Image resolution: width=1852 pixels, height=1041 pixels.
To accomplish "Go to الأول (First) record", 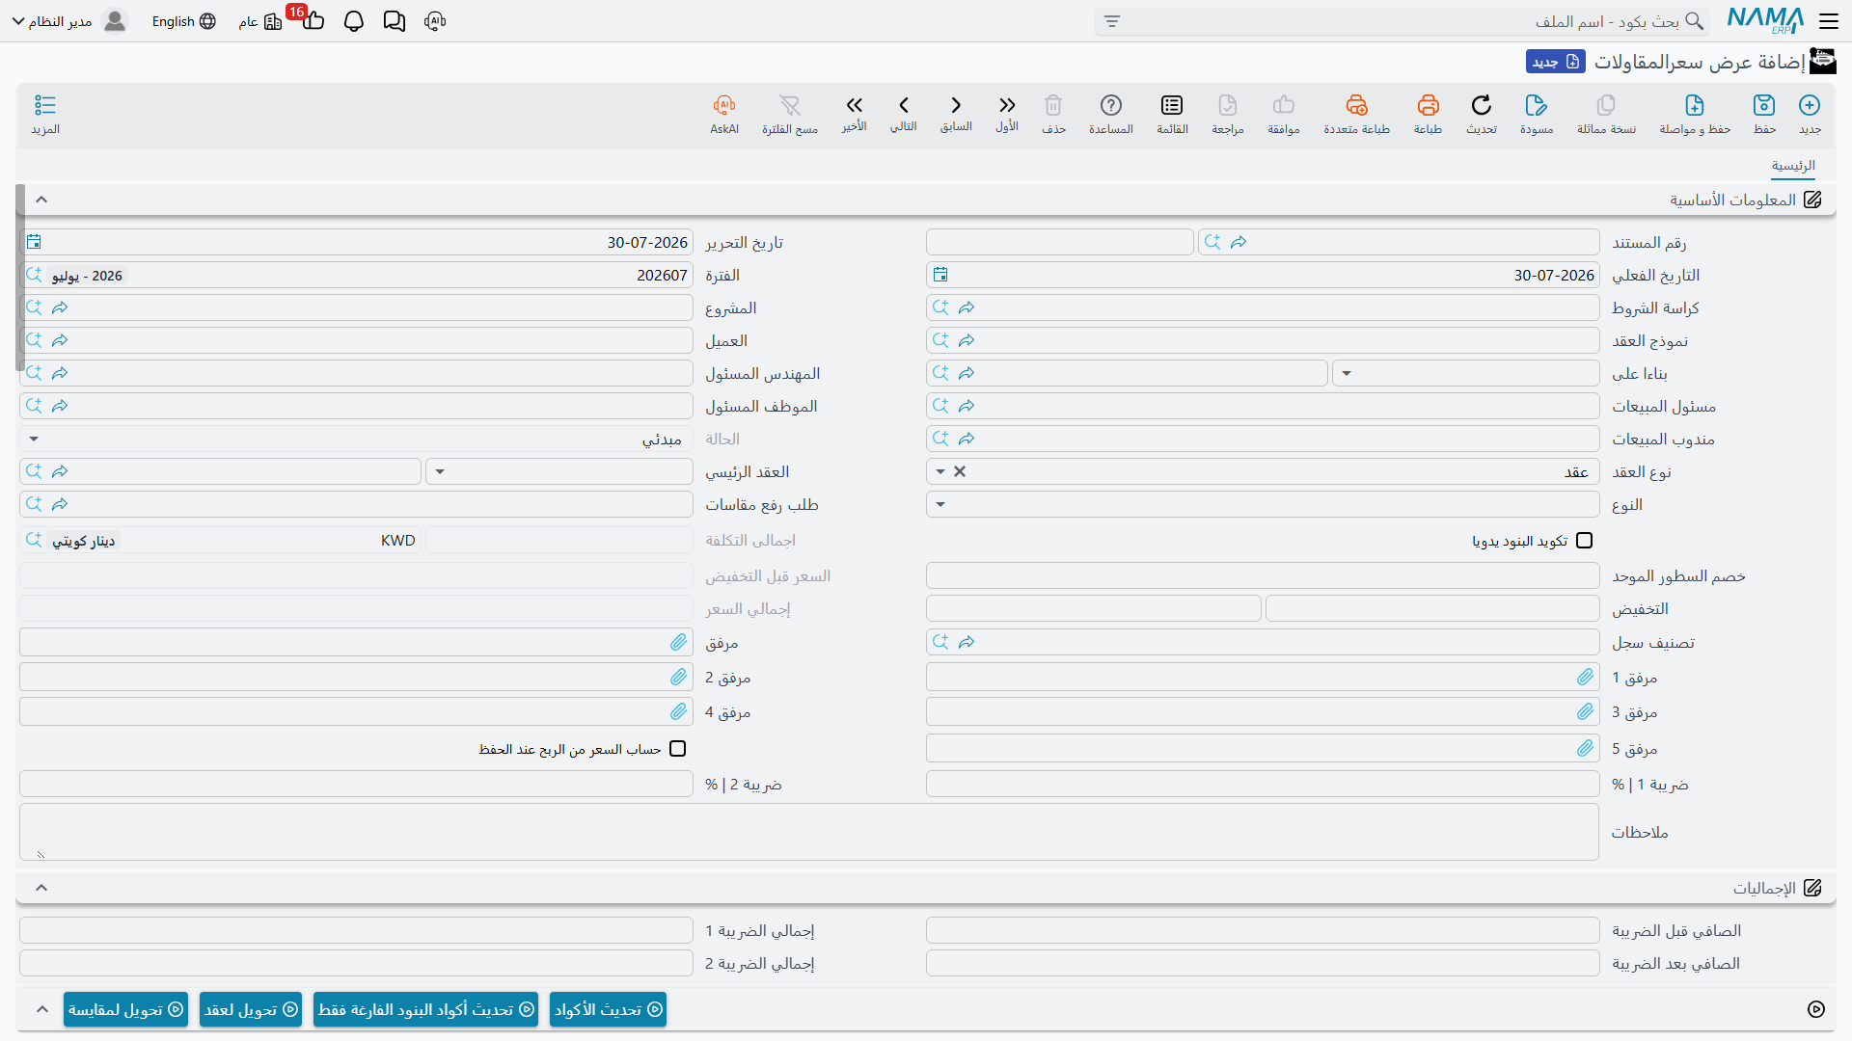I will [1007, 105].
